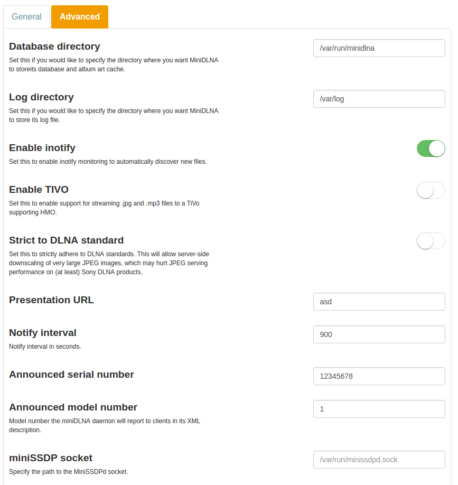Click the Enable TIVO heading
Viewport: 458px width, 485px height.
pyautogui.click(x=39, y=190)
